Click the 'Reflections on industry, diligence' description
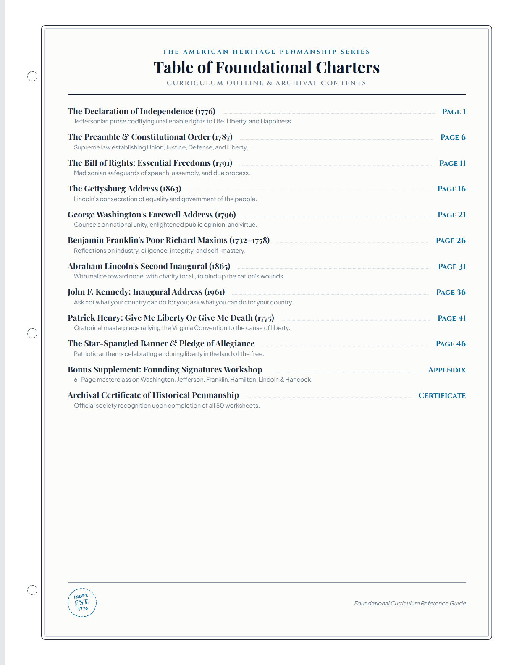 click(160, 251)
